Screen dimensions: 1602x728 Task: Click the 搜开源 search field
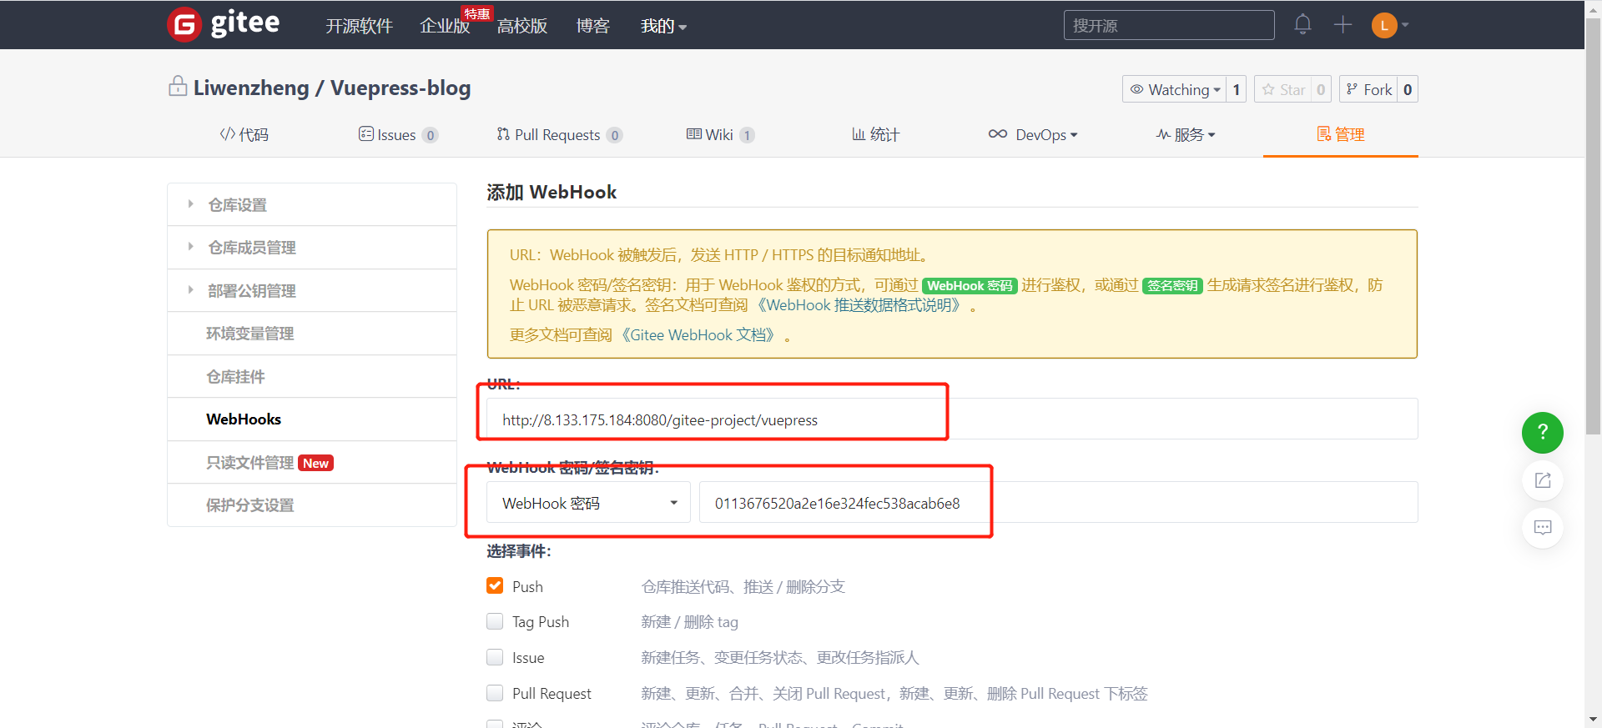tap(1169, 25)
